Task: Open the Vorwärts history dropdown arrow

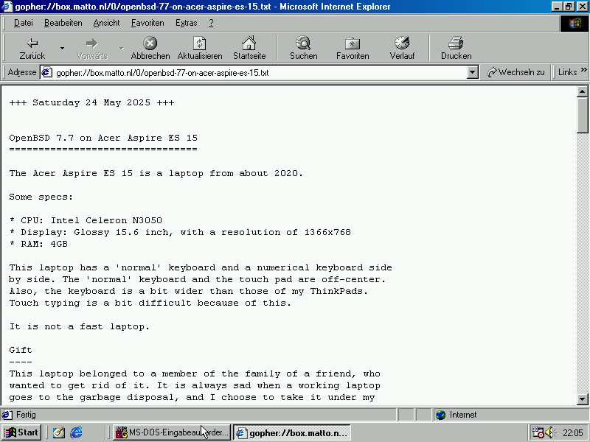Action: (x=121, y=48)
